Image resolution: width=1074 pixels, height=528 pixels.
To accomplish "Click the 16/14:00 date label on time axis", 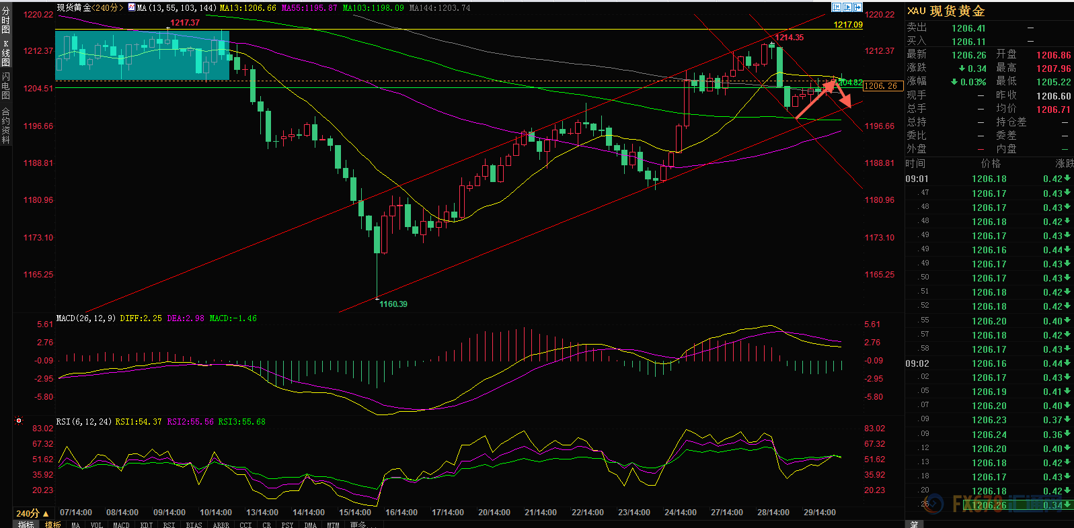I will coord(401,513).
